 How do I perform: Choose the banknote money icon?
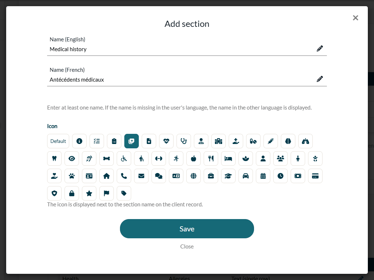pos(298,176)
